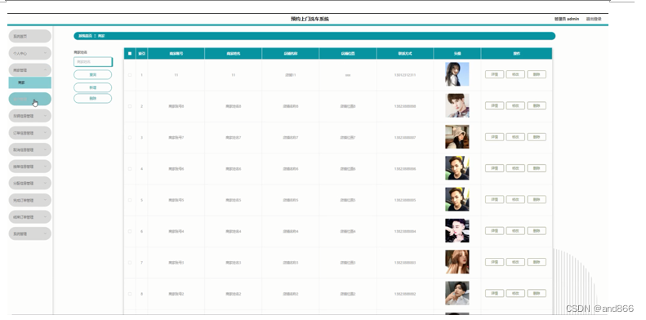Viewport: 646px width, 320px height.
Task: Tick the checkbox for index 5 row
Action: pos(130,200)
